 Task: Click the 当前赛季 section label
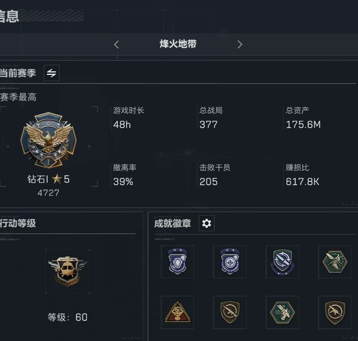(18, 73)
